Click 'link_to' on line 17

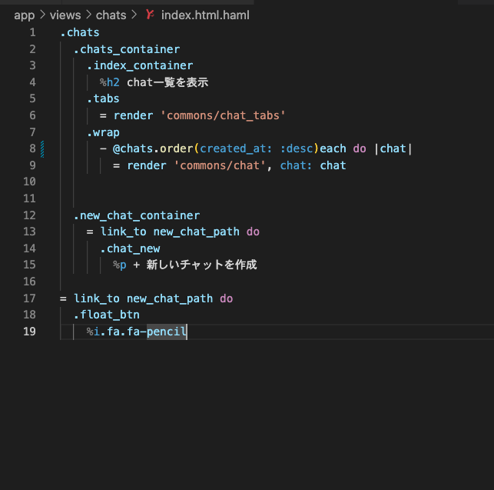tap(97, 298)
